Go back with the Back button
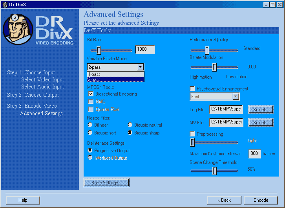Image resolution: width=285 pixels, height=208 pixels. coord(224,200)
